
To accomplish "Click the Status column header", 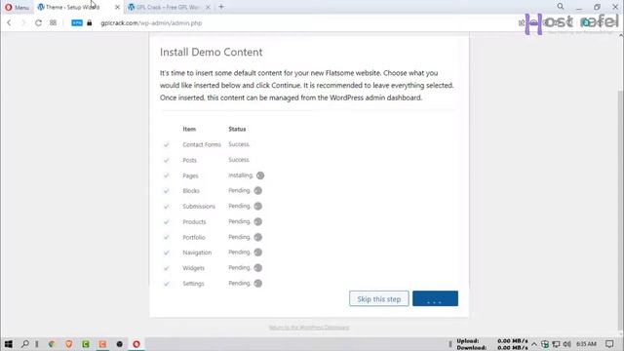I will click(237, 129).
